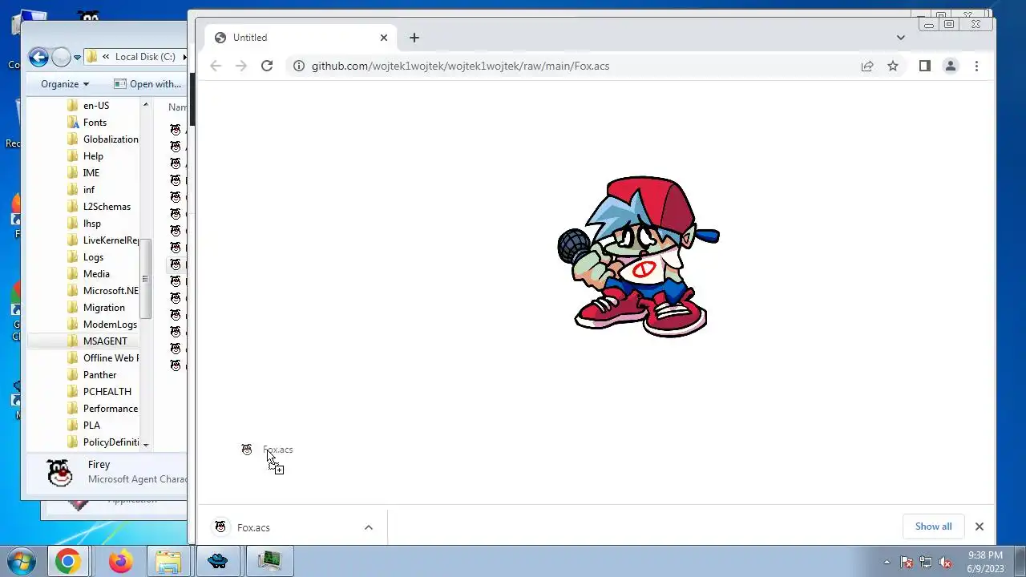Click Local Disk (C:) in Explorer path
This screenshot has width=1026, height=577.
pyautogui.click(x=145, y=57)
